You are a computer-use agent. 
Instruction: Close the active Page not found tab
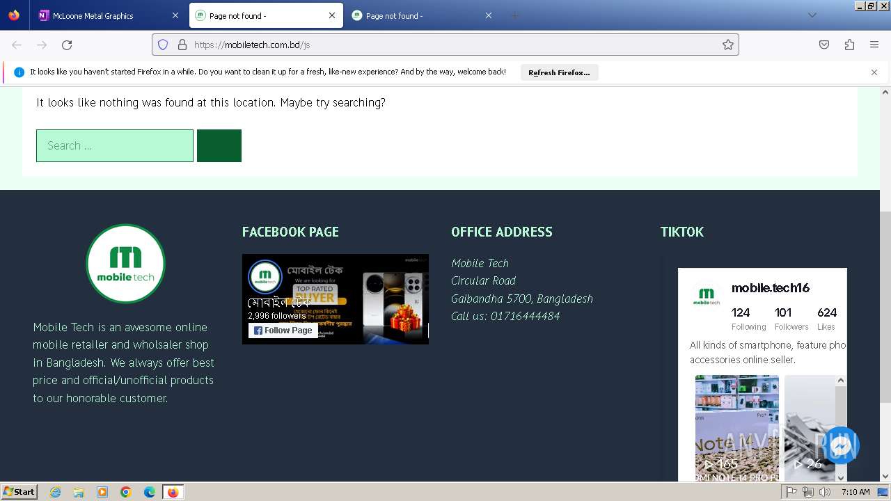[x=331, y=15]
